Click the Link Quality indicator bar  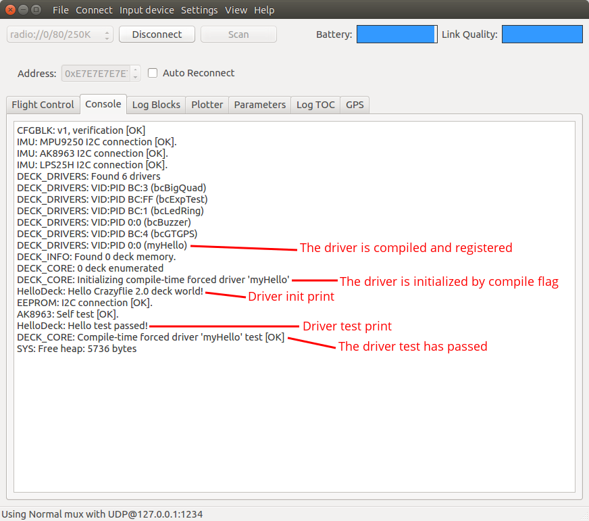tap(542, 34)
